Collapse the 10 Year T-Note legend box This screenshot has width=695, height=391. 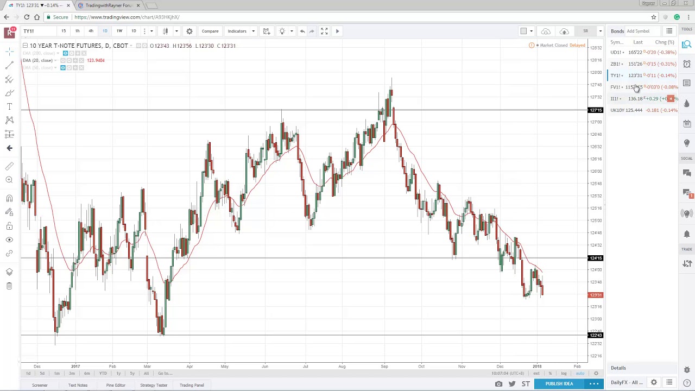tap(25, 46)
